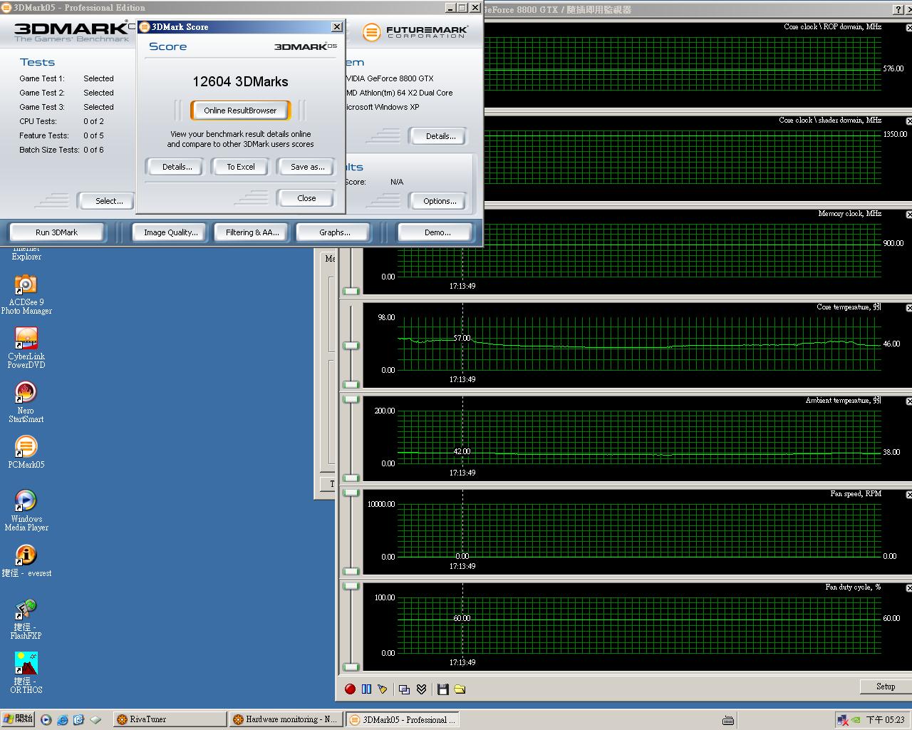
Task: Click 17:13:49 marker on Fan speed graph
Action: 462,566
